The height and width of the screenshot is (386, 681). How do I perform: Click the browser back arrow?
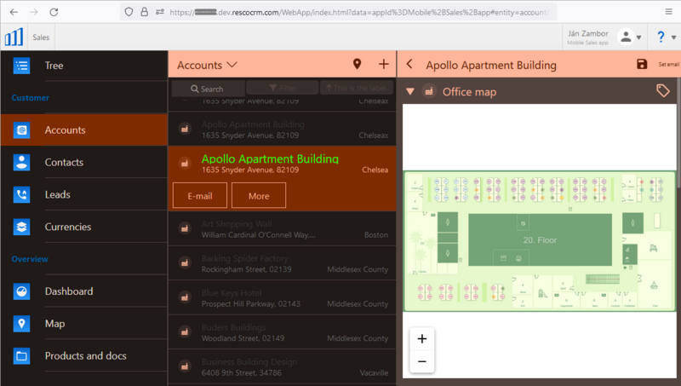coord(14,12)
